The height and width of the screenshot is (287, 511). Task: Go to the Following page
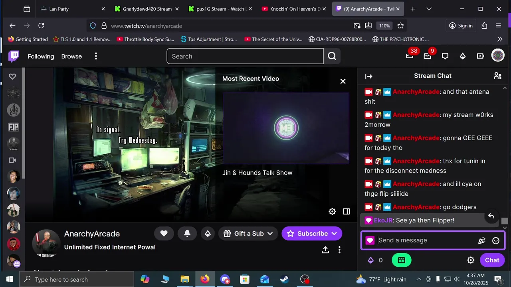point(41,56)
